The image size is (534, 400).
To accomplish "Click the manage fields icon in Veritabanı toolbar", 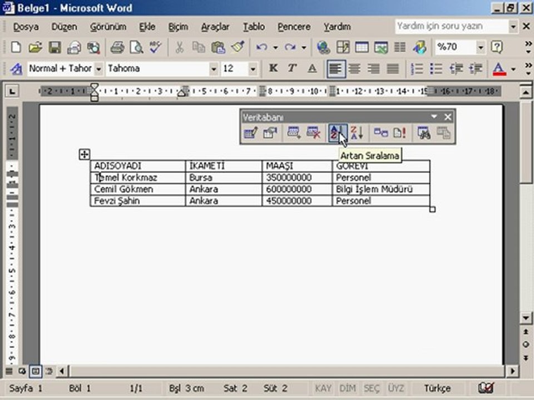I will (x=270, y=133).
